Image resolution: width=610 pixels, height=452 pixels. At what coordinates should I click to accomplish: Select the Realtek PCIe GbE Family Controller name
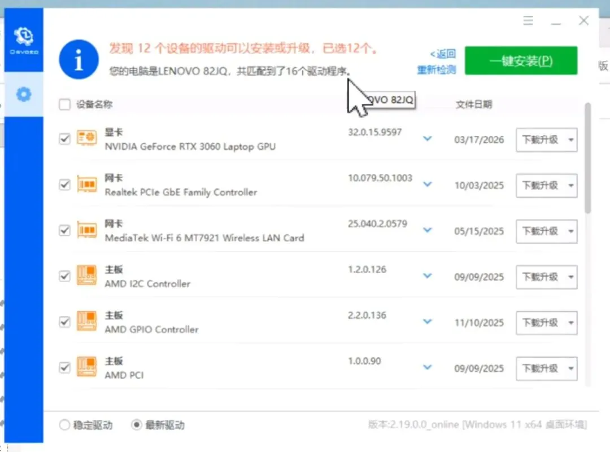click(181, 192)
